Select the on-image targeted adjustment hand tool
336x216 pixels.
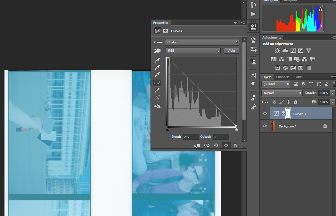[x=157, y=51]
